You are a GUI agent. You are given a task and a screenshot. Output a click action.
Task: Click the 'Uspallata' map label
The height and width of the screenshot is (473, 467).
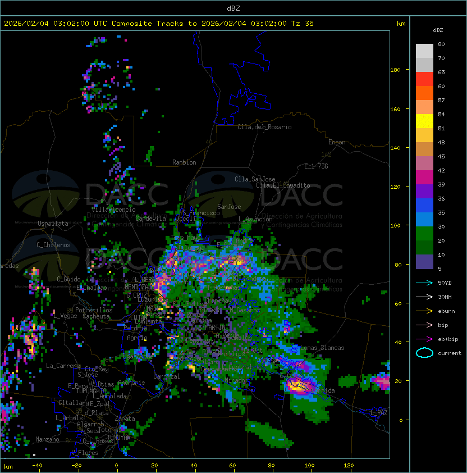click(x=53, y=224)
